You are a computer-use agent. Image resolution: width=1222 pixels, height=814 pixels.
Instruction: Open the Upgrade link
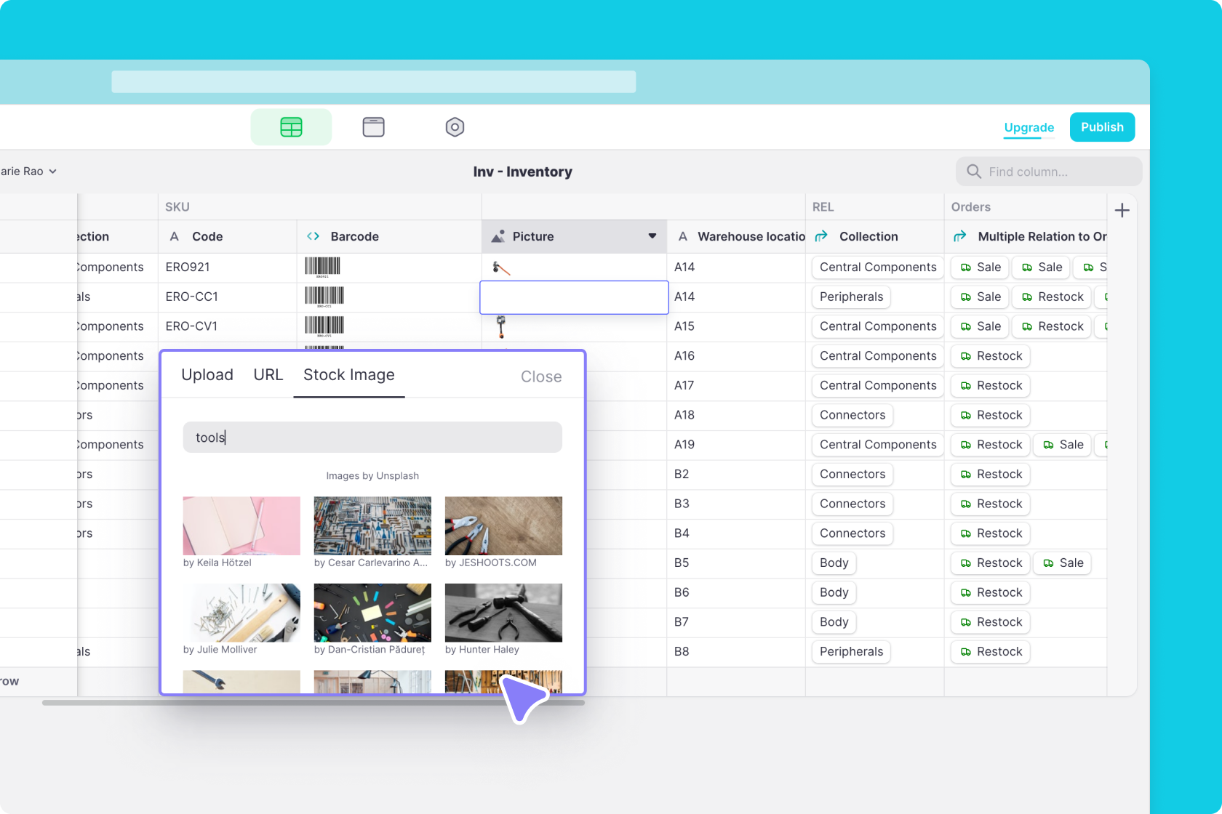click(x=1029, y=128)
